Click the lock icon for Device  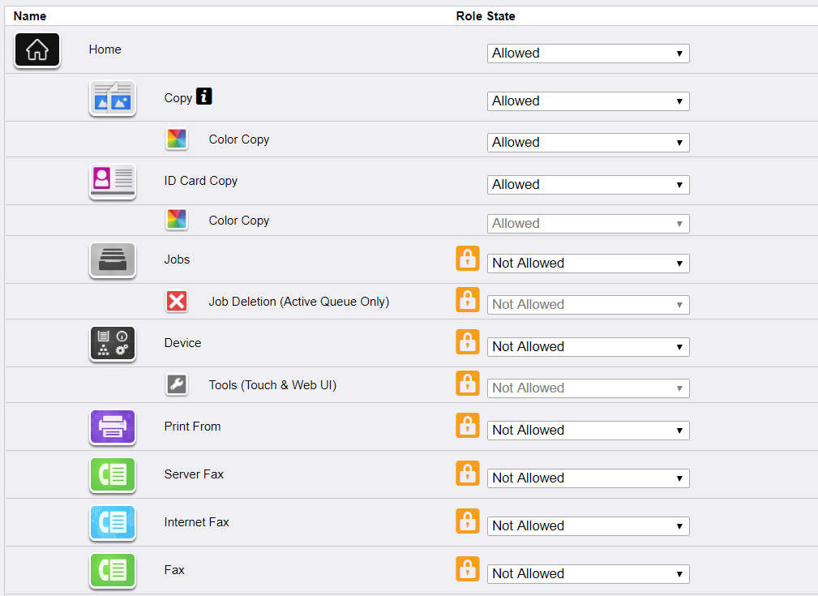(468, 342)
